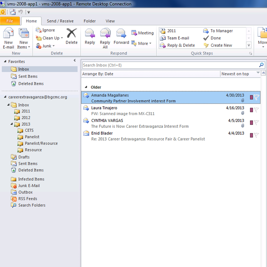Open the Enid Blader message

coord(171,136)
